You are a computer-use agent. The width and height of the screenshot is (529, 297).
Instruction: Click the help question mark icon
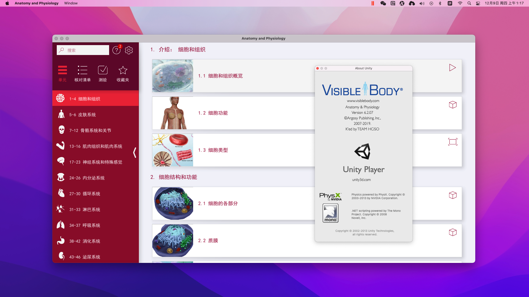click(x=117, y=50)
